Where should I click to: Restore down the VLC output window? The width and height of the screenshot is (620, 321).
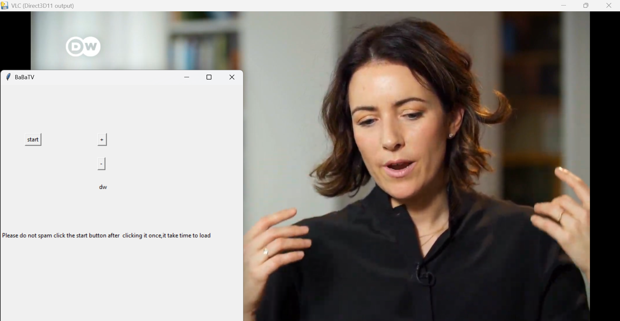[x=586, y=5]
